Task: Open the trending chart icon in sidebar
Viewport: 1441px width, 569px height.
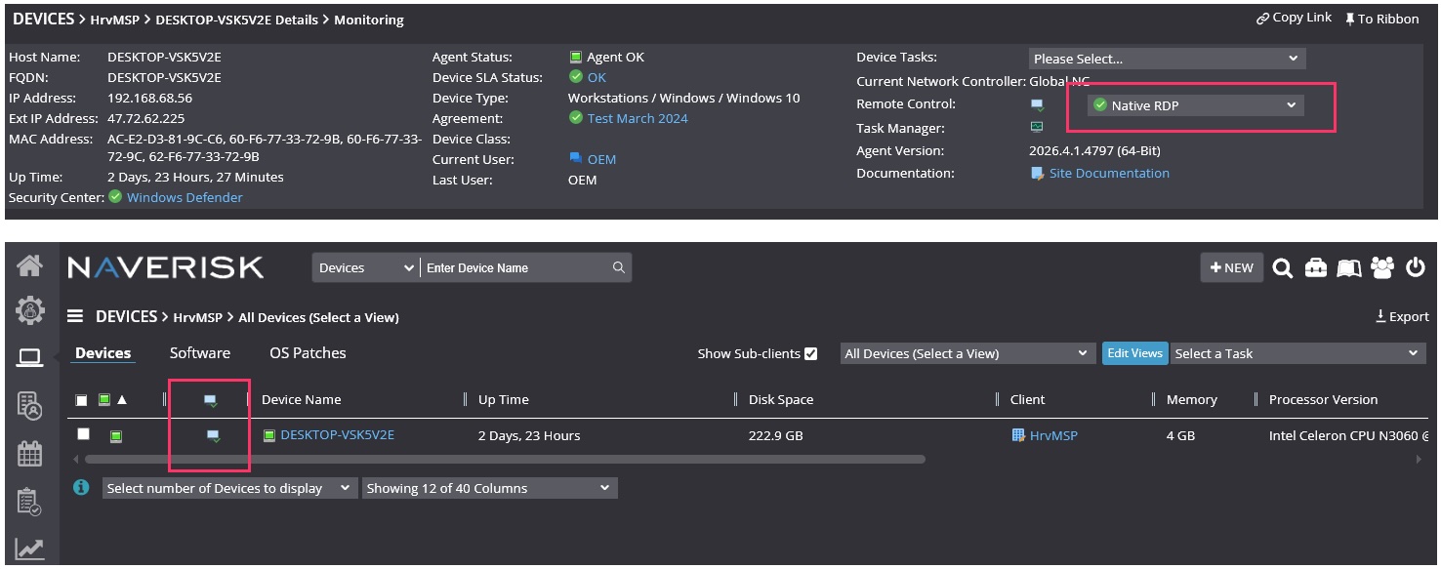Action: tap(29, 549)
